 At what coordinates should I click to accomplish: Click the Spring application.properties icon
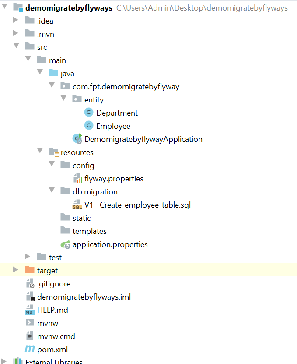[x=65, y=244]
